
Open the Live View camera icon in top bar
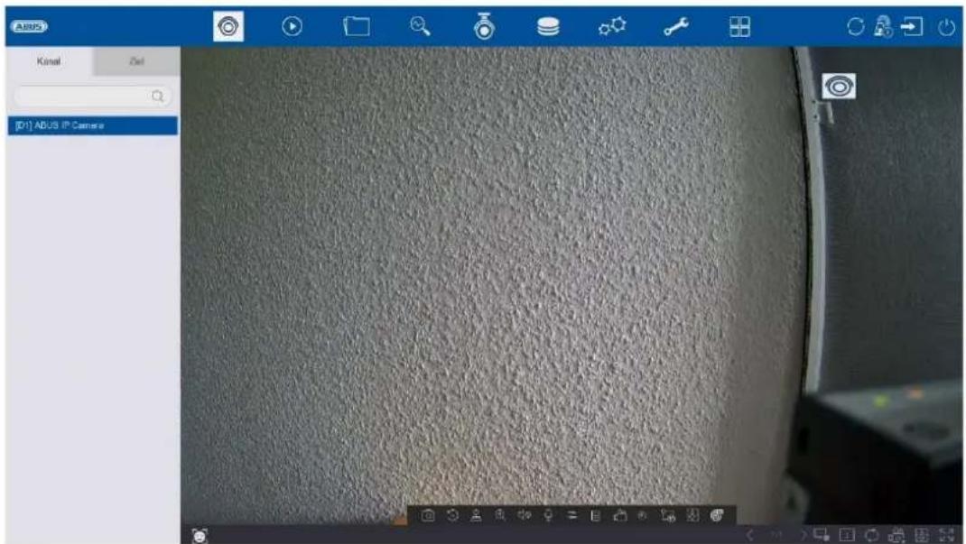[x=228, y=26]
